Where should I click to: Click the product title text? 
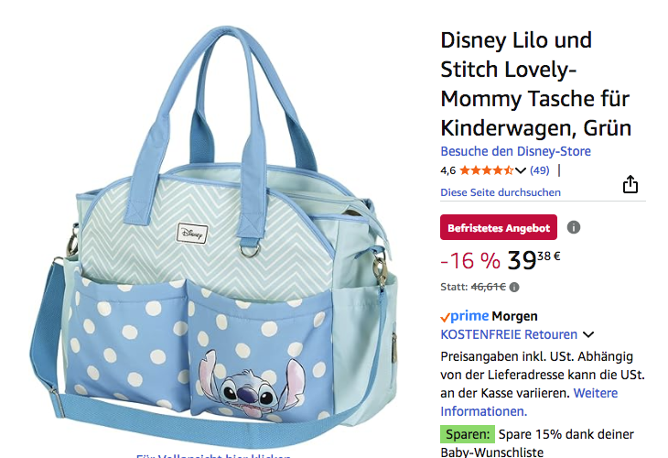pos(535,83)
